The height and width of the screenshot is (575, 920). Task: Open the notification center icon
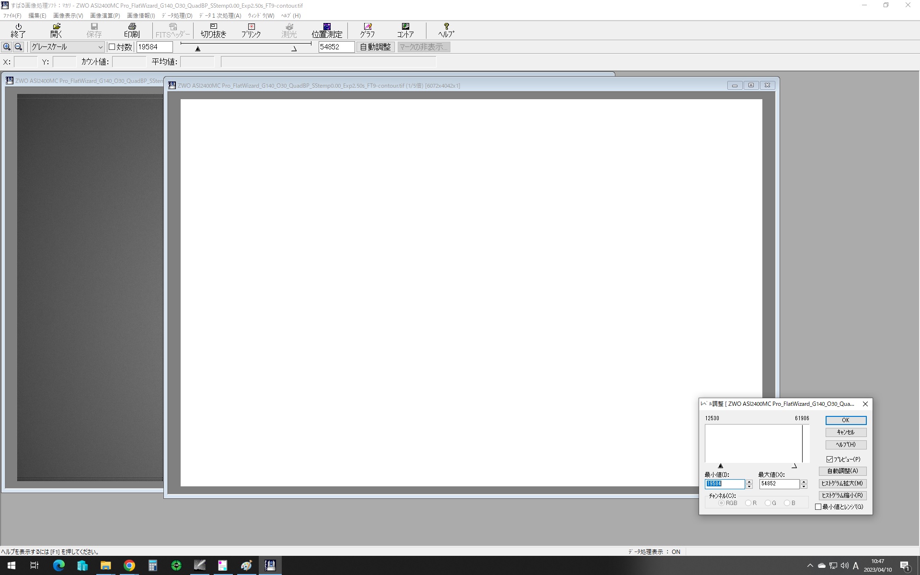click(x=905, y=566)
